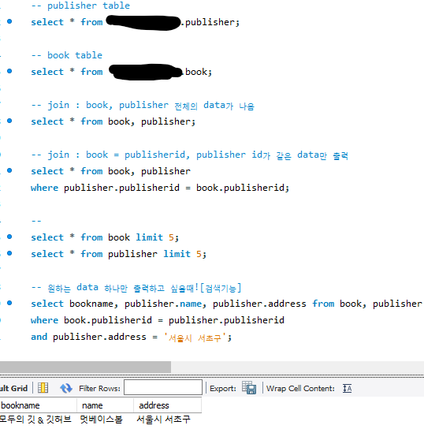Click the Export recordset icon
Screen dimensions: 424x429
tap(249, 388)
